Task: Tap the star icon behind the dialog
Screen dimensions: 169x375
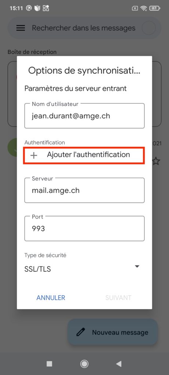Action: (156, 161)
